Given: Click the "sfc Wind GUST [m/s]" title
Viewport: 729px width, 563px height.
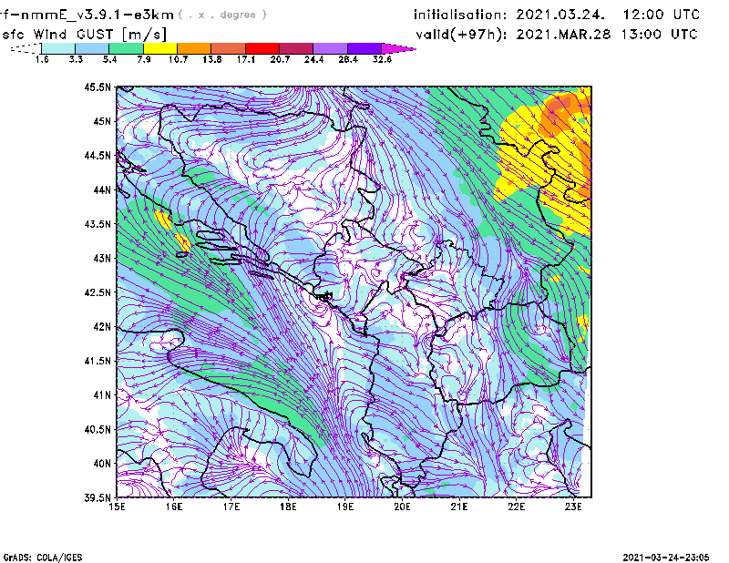Looking at the screenshot, I should coord(84,35).
